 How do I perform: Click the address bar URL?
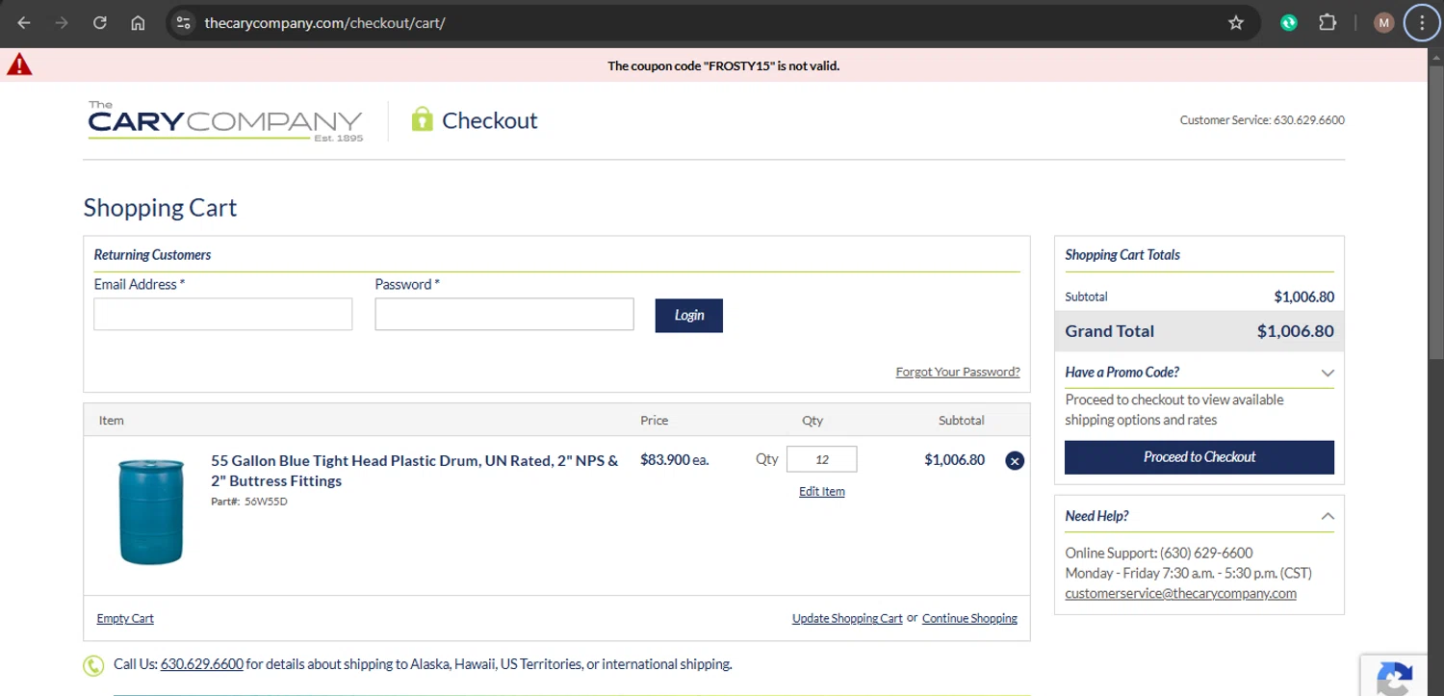[x=325, y=23]
